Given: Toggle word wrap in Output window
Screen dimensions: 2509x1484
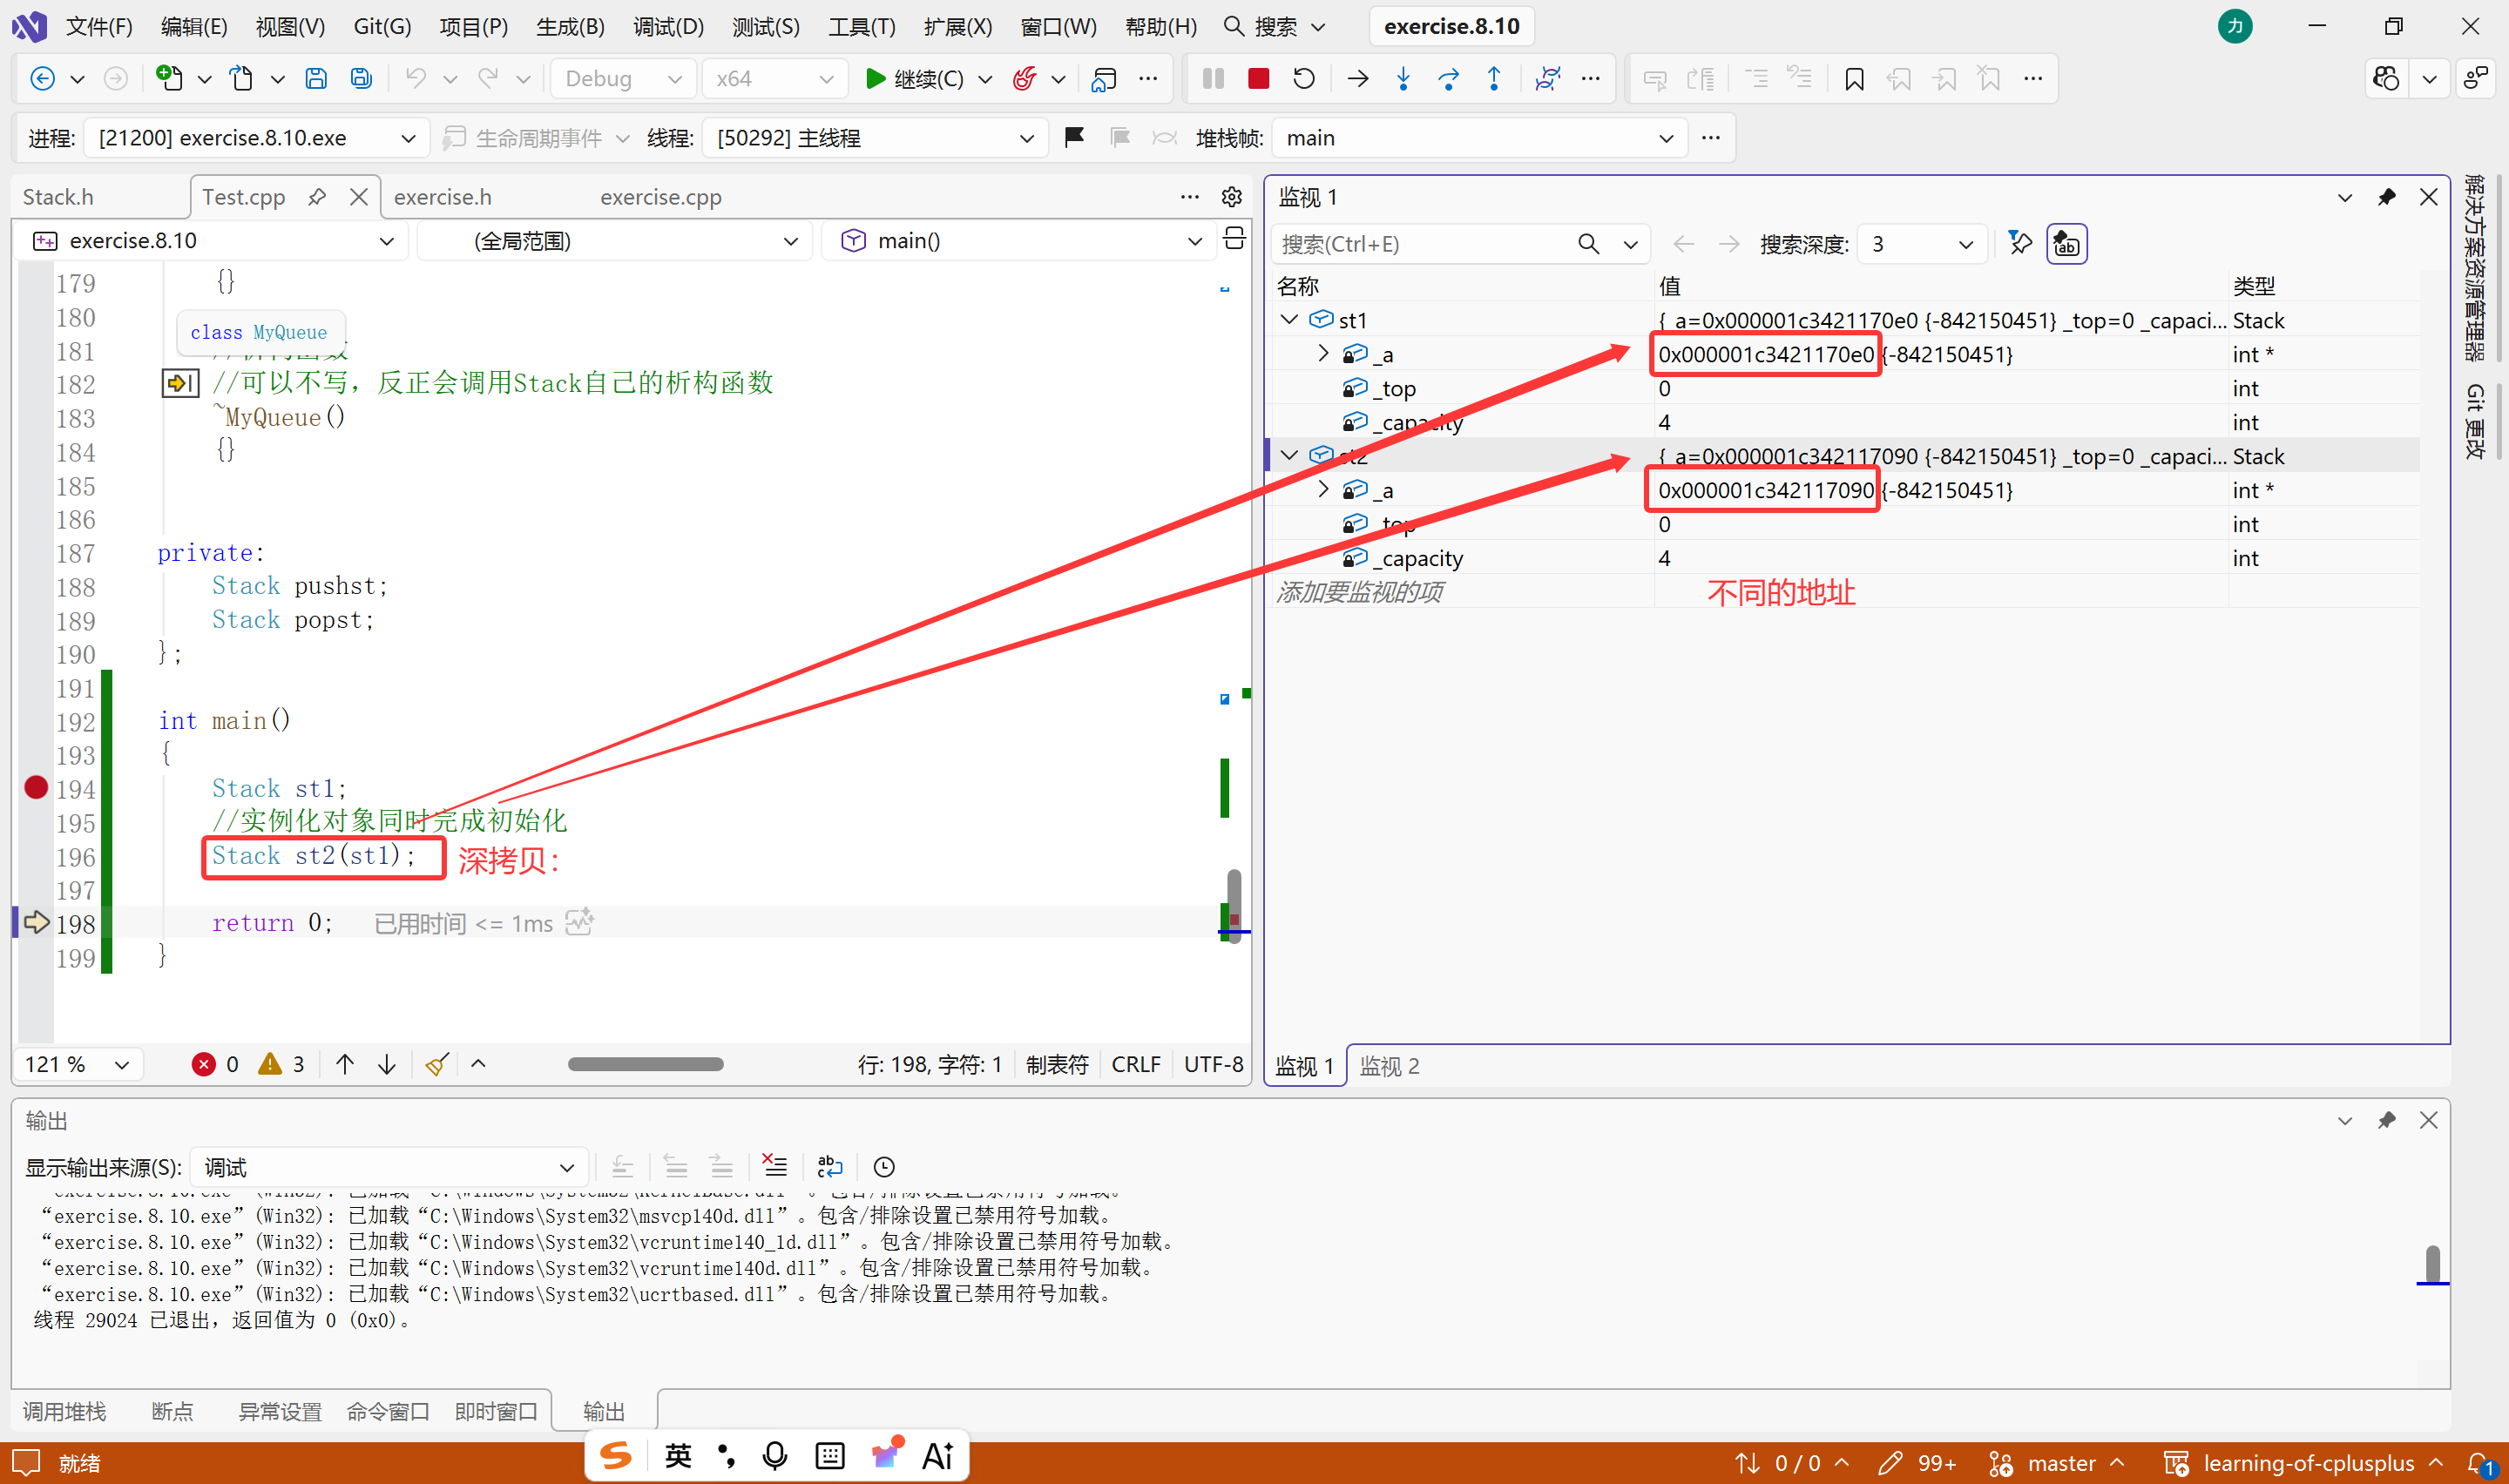Looking at the screenshot, I should pyautogui.click(x=829, y=1166).
